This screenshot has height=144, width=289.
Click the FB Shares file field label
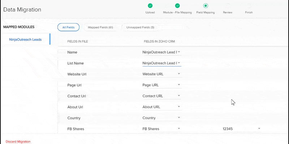(x=76, y=129)
